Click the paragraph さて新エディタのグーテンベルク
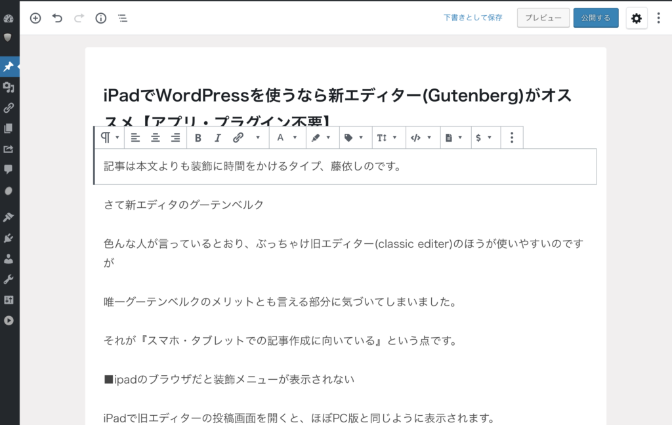The image size is (672, 425). click(x=184, y=205)
